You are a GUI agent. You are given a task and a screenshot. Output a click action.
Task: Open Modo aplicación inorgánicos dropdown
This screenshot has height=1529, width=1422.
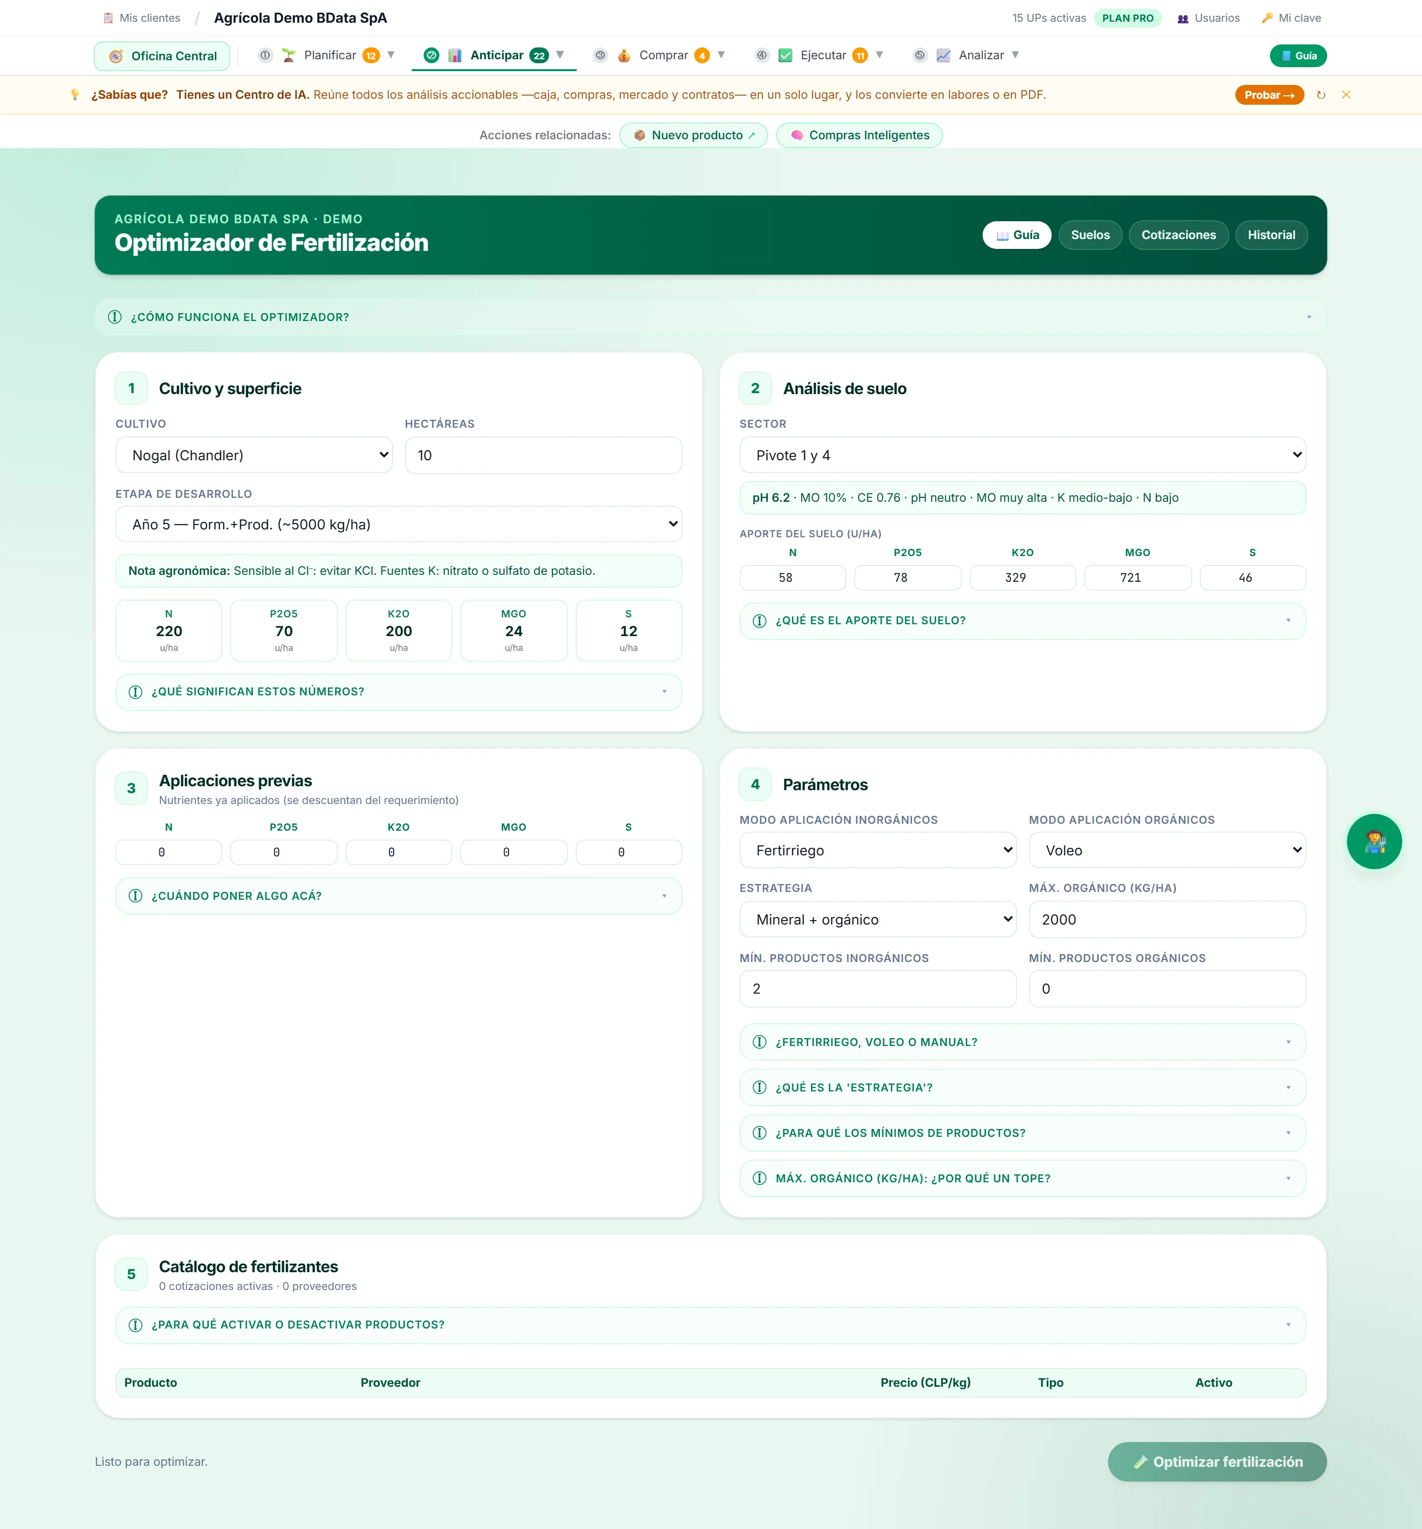click(x=877, y=850)
